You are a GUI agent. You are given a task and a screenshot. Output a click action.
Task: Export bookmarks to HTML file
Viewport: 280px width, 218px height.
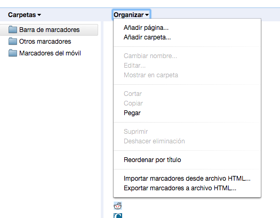pos(187,188)
